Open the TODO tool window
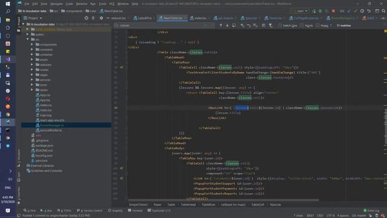 point(64,211)
